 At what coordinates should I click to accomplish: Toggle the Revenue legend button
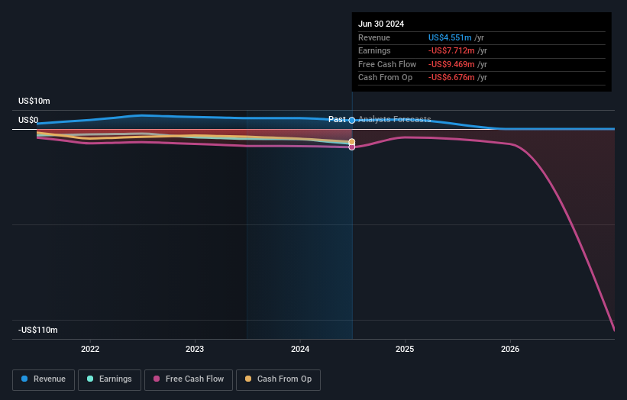[x=44, y=379]
